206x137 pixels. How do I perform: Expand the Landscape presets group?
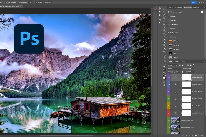click(x=169, y=21)
